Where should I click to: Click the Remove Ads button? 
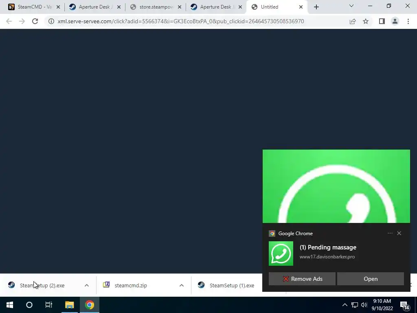point(302,279)
